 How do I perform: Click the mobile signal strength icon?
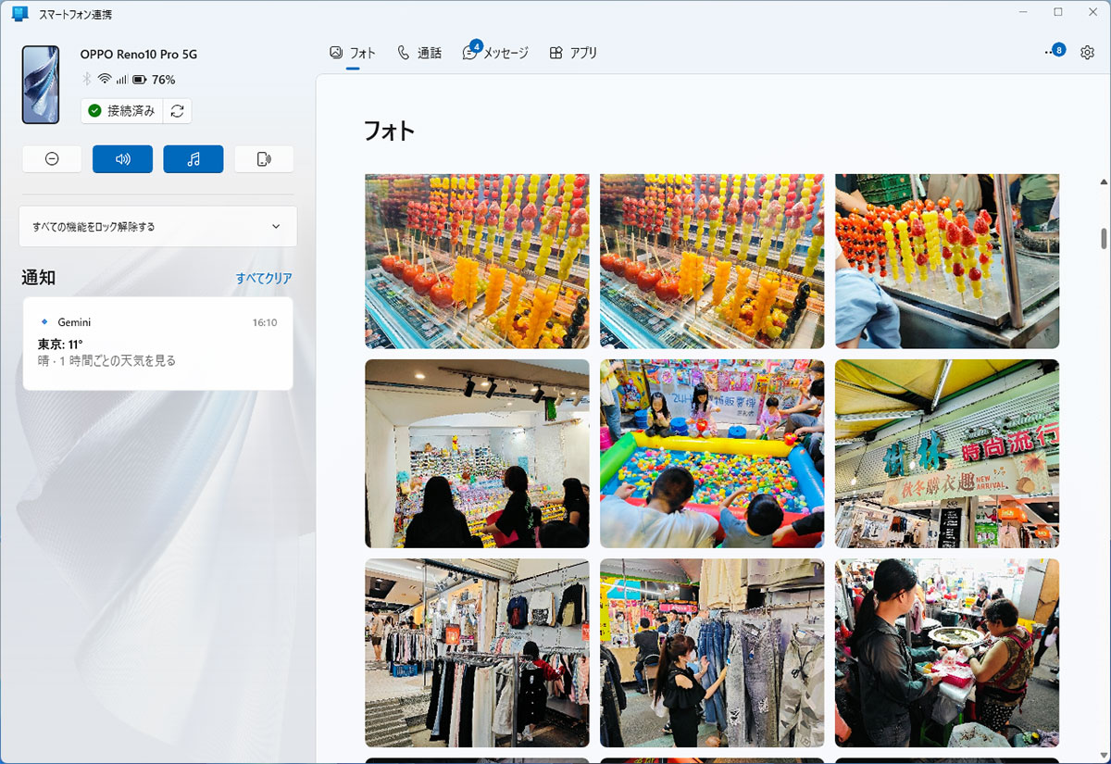(x=121, y=80)
